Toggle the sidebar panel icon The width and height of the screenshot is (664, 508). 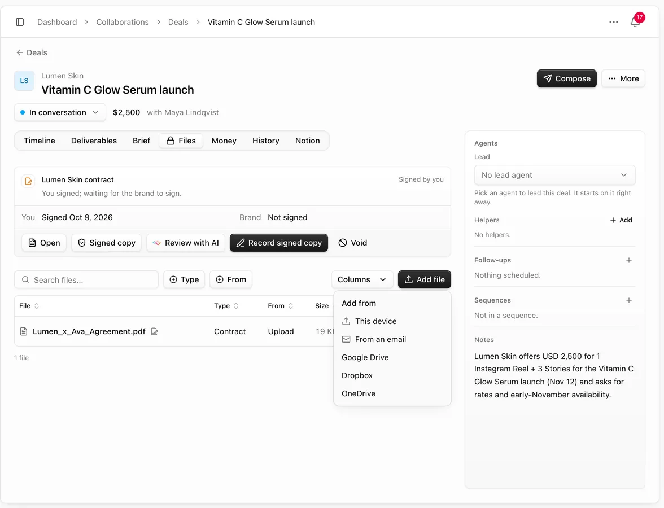[x=19, y=22]
